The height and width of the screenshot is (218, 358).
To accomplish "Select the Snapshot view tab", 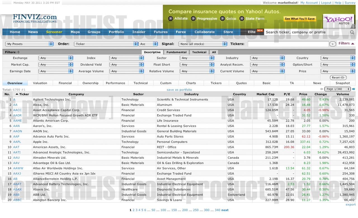I will tap(343, 83).
